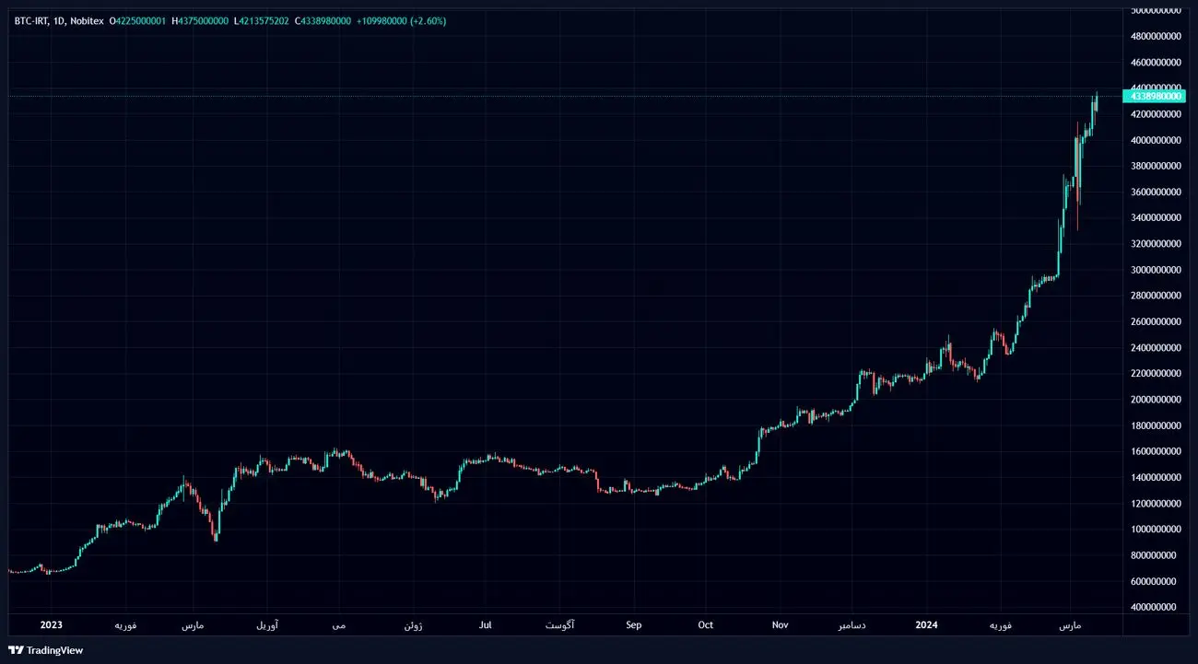1198x664 pixels.
Task: Click the 3000000000 price scale label
Action: [1155, 270]
